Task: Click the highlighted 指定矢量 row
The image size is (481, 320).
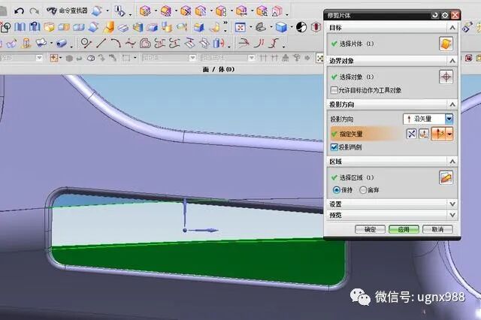Action: pyautogui.click(x=367, y=134)
